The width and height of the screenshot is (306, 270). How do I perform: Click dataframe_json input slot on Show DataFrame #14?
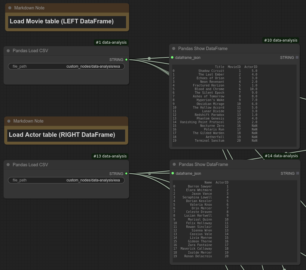[173, 173]
